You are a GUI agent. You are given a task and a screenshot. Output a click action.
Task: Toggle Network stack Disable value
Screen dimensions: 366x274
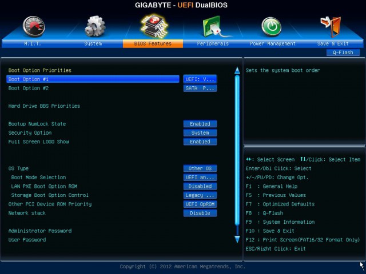200,213
